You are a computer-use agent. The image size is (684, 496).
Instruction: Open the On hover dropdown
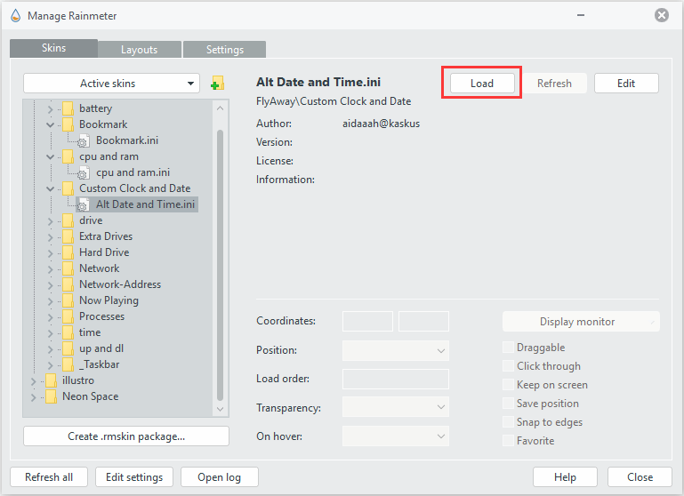click(396, 436)
